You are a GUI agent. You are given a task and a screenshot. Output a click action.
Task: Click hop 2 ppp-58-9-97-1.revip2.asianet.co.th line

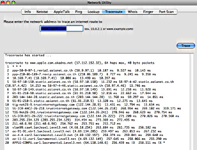pyautogui.click(x=79, y=70)
